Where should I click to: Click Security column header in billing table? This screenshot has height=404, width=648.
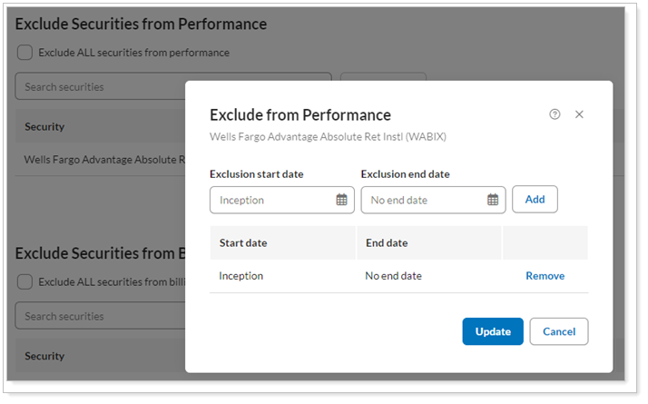click(44, 357)
